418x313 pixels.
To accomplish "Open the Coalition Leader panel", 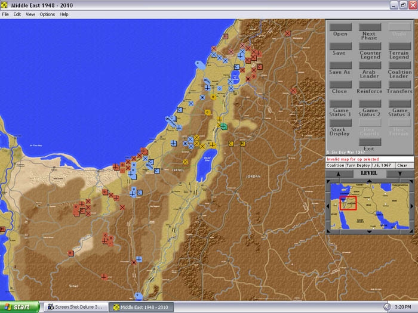I will 399,66.
